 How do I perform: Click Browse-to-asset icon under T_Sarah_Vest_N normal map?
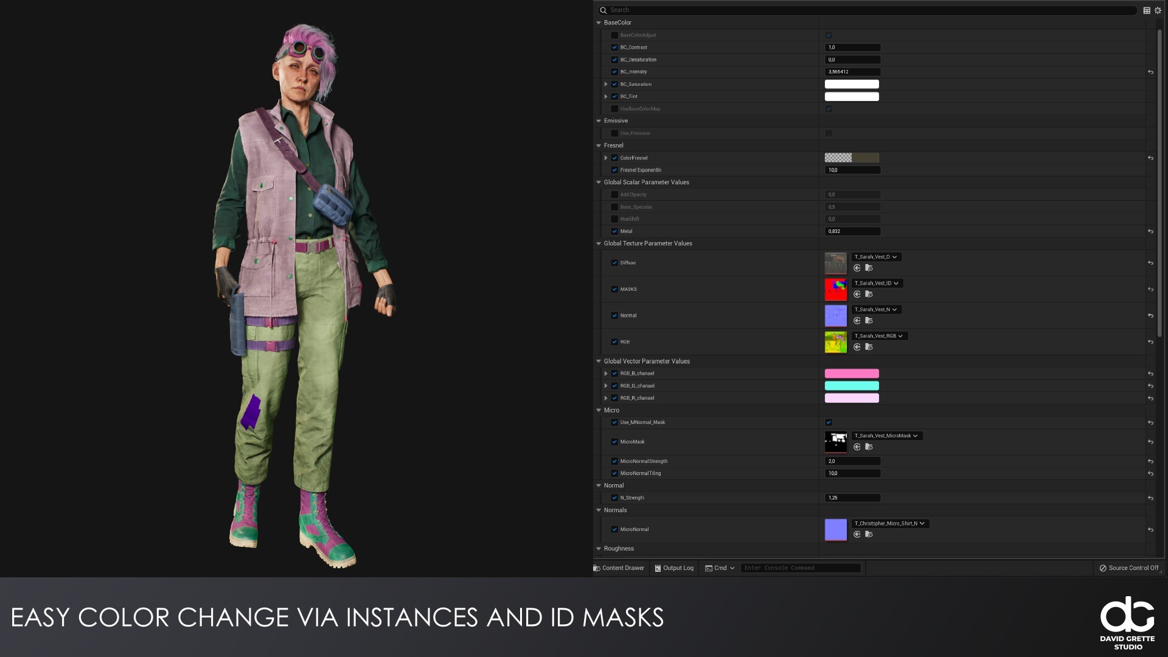(x=869, y=321)
